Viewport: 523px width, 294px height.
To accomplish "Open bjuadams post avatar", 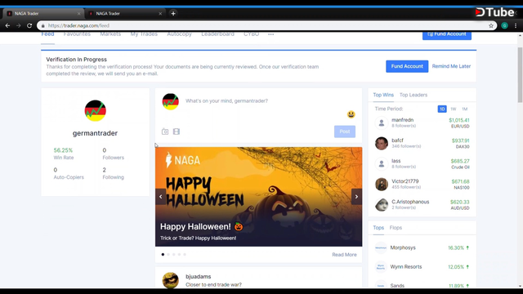I will 171,280.
